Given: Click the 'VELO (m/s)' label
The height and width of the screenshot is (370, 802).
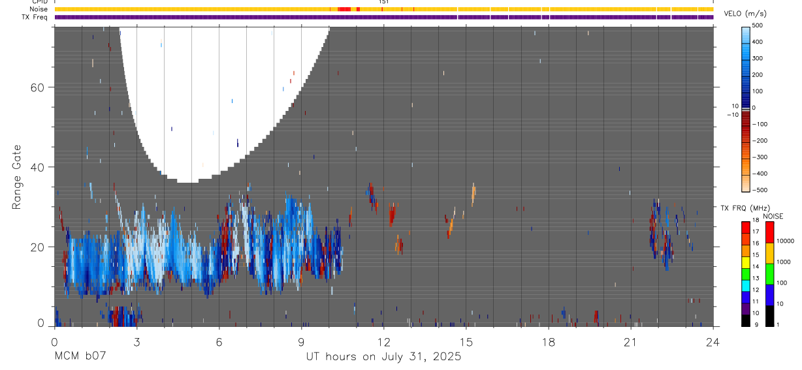Looking at the screenshot, I should pyautogui.click(x=746, y=14).
